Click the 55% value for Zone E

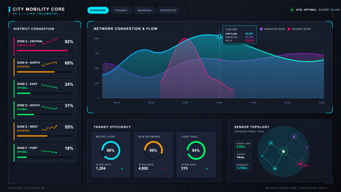[x=69, y=127]
